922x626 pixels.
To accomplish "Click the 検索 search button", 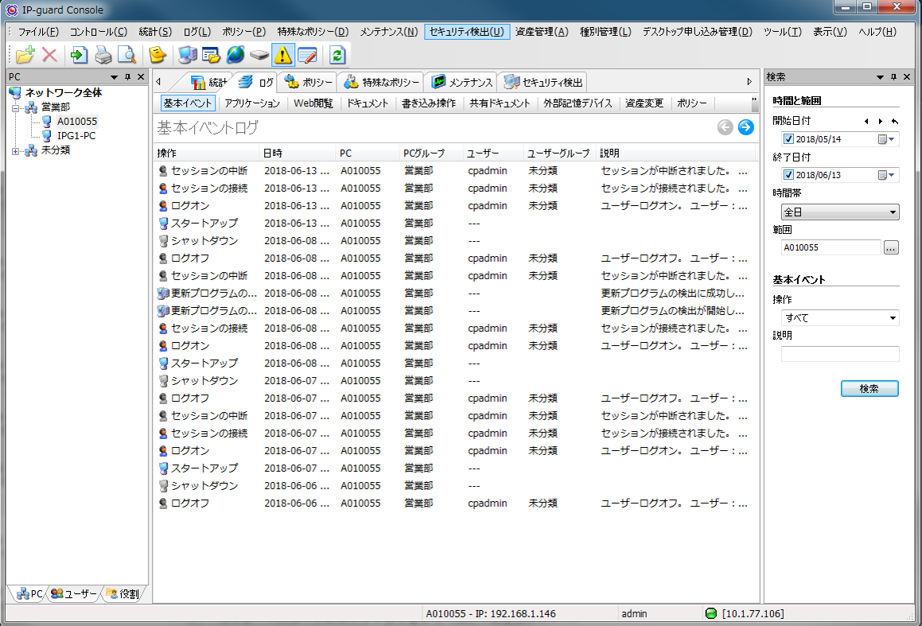I will tap(869, 389).
